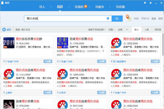This screenshot has height=109, width=164.
Task: Go back with the 返回 arrow icon
Action: [4, 29]
